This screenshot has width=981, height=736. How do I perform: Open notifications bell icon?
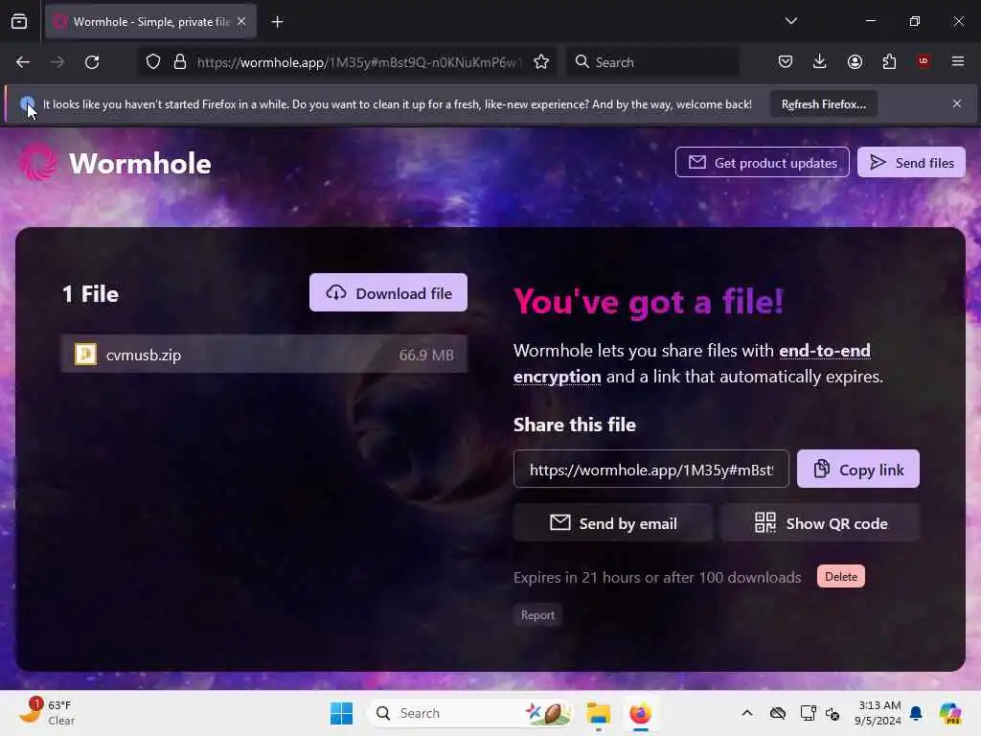[916, 713]
